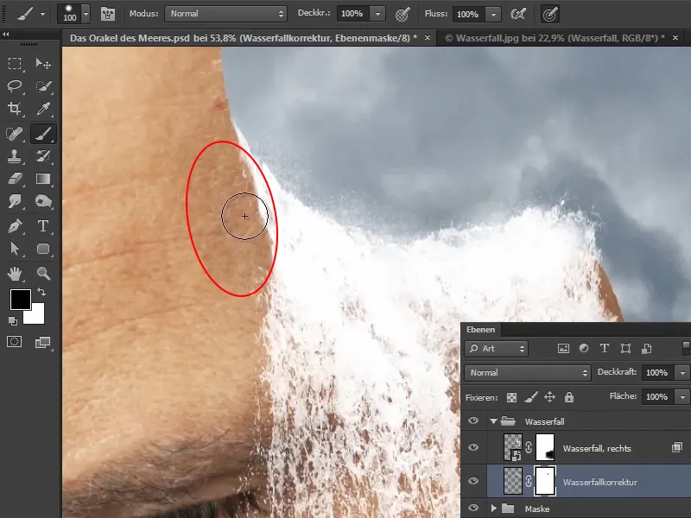
Task: Close the Wasserfall.jpg document tab
Action: click(x=675, y=38)
